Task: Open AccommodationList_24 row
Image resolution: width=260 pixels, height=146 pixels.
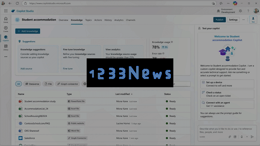Action: [103, 109]
